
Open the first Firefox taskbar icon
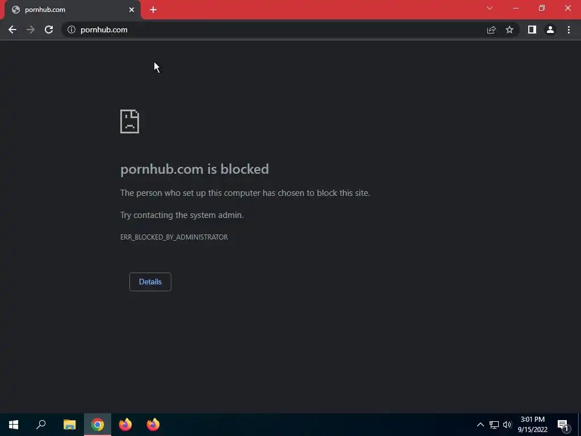click(125, 425)
